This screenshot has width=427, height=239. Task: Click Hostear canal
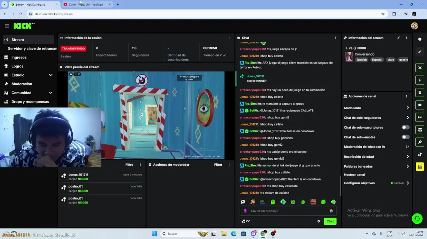coord(354,175)
